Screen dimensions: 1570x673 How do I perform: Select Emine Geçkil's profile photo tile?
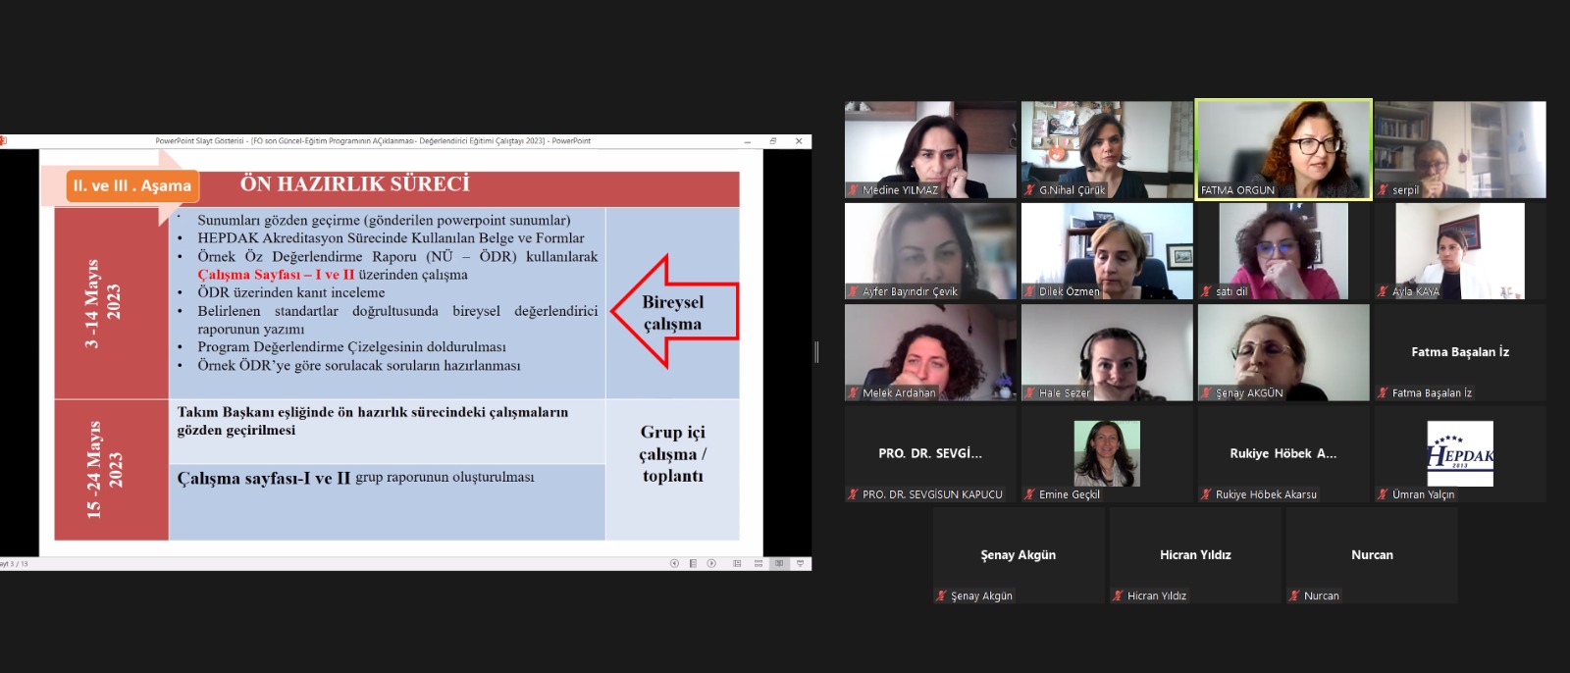pos(1107,453)
